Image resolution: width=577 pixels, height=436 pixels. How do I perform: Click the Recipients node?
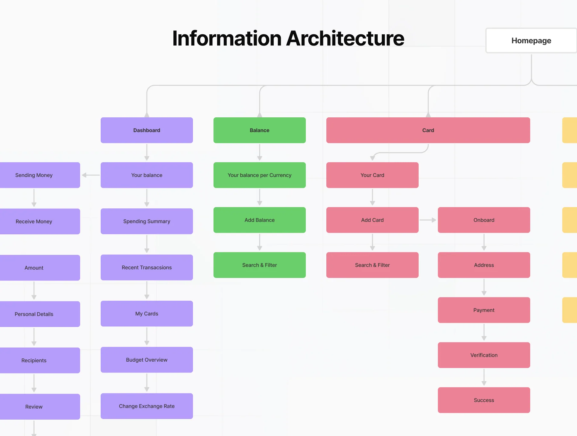pos(40,360)
